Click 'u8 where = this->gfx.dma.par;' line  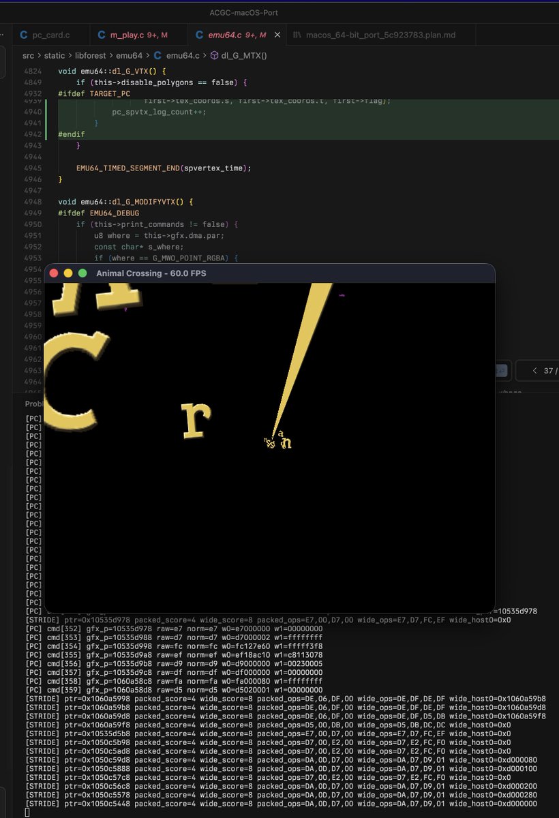pos(160,235)
